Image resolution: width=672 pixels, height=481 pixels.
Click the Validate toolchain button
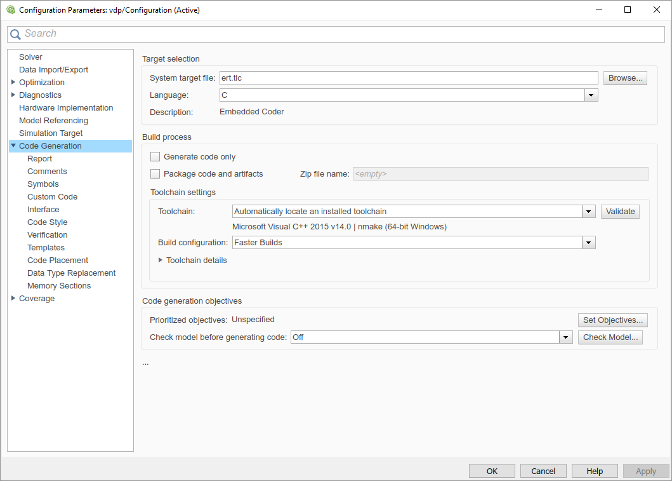pos(620,212)
